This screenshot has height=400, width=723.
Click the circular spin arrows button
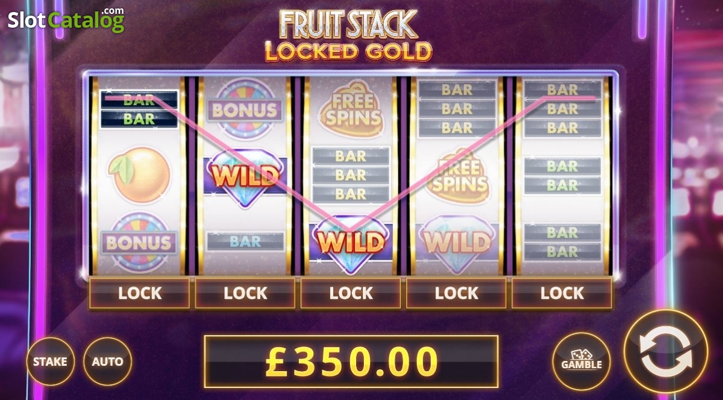(665, 351)
